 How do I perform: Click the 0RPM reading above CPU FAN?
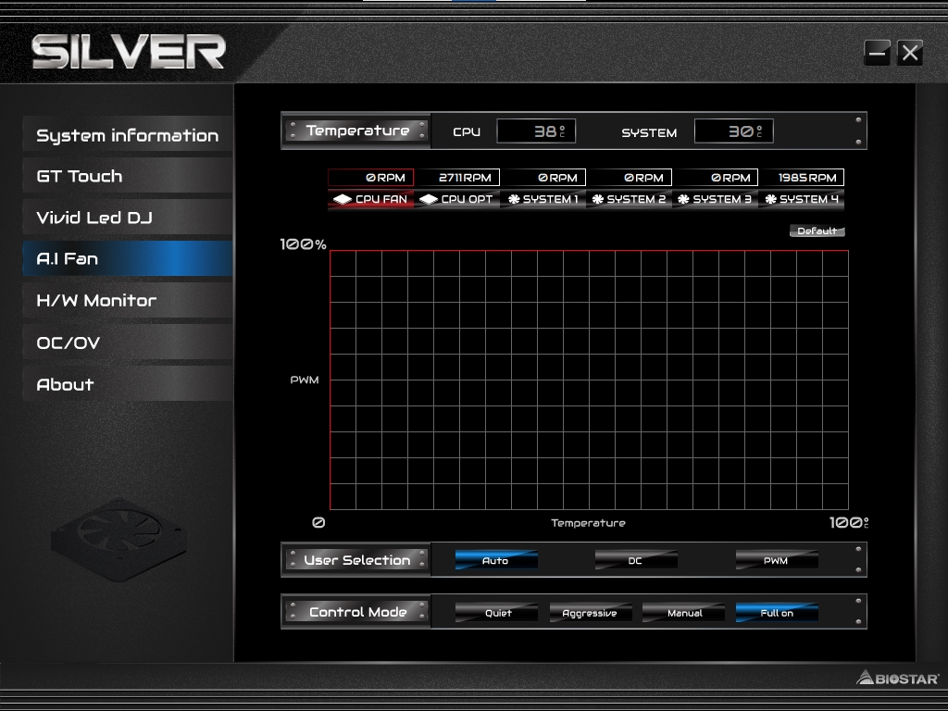[370, 177]
